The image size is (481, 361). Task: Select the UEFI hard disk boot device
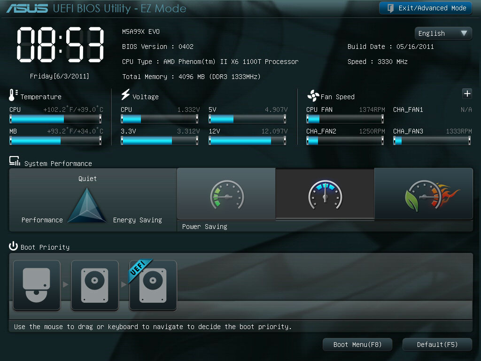(x=153, y=285)
